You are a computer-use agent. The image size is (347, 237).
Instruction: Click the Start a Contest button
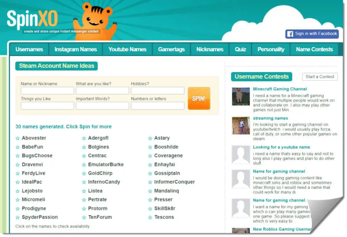coord(320,77)
